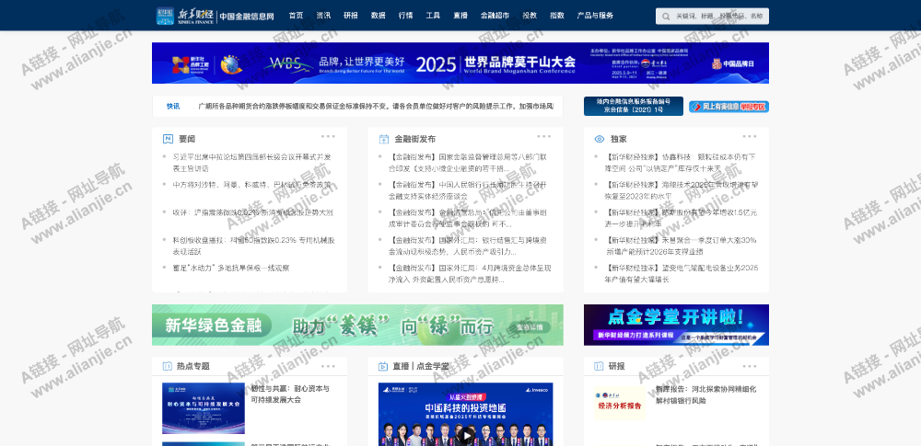Click the 快讯 news ticker label
Viewport: 921px width, 446px height.
(173, 107)
